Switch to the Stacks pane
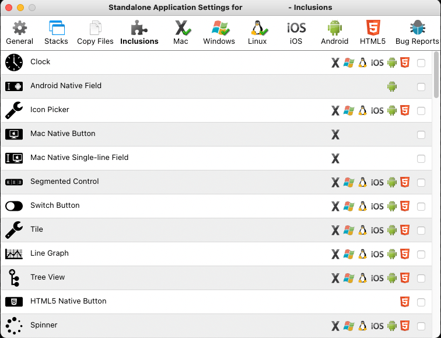Image resolution: width=441 pixels, height=338 pixels. click(56, 32)
